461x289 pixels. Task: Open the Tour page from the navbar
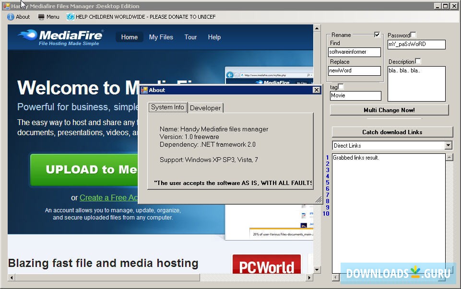click(x=190, y=37)
